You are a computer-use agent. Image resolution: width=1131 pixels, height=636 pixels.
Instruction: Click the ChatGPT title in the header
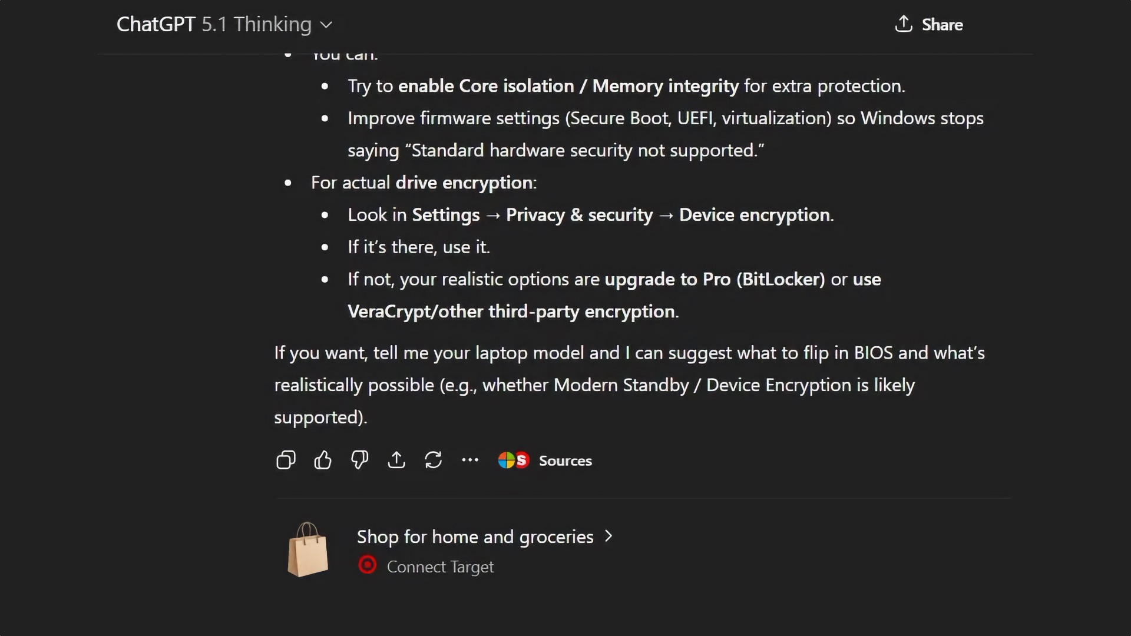(x=156, y=25)
